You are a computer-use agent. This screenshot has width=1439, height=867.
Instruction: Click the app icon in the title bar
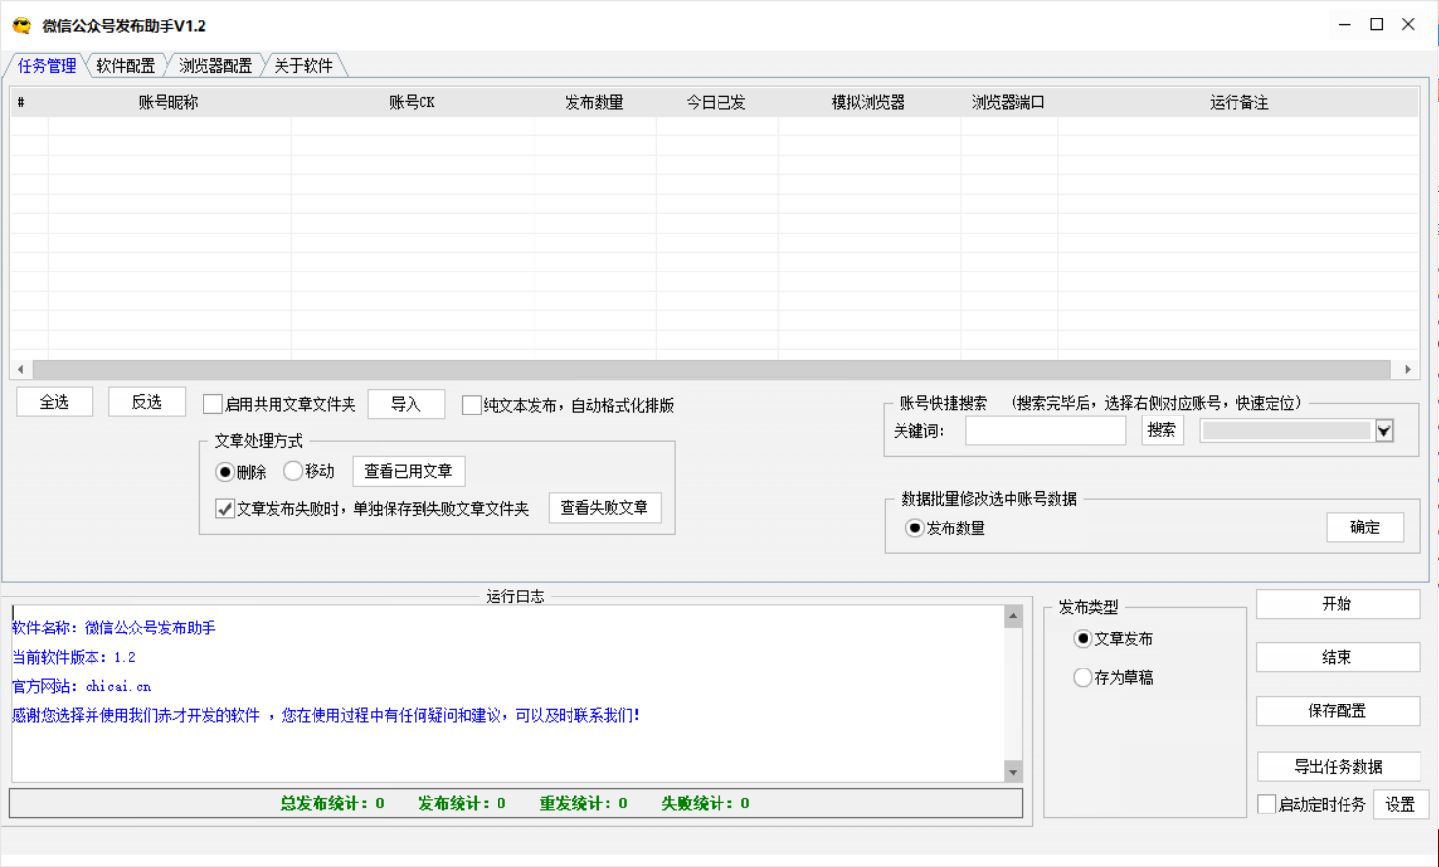coord(21,26)
